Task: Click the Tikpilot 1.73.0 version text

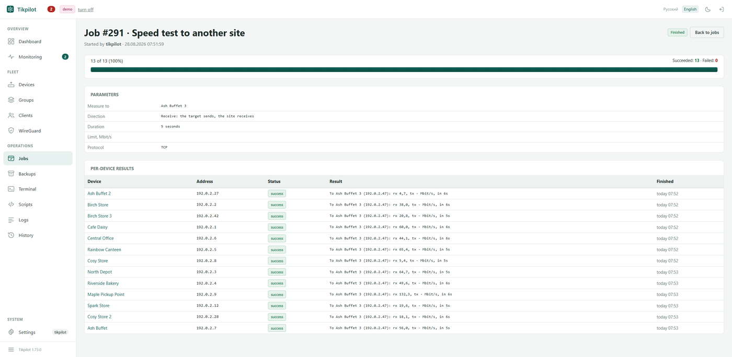Action: point(30,350)
